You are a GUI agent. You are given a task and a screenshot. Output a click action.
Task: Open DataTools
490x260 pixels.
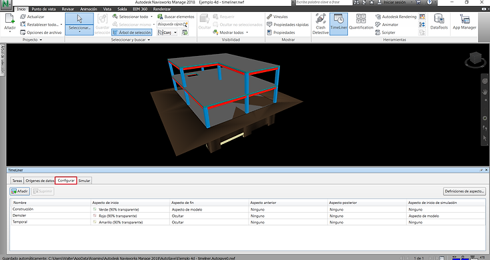coord(439,22)
